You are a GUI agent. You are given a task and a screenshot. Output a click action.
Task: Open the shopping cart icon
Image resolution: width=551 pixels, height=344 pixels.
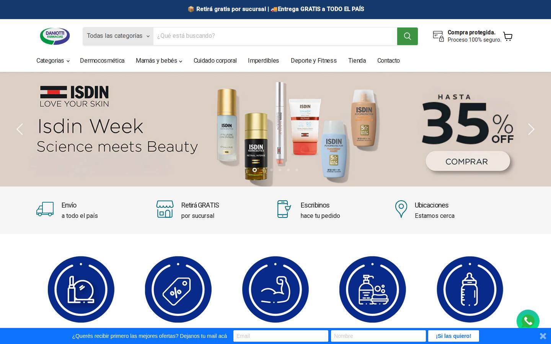(508, 36)
